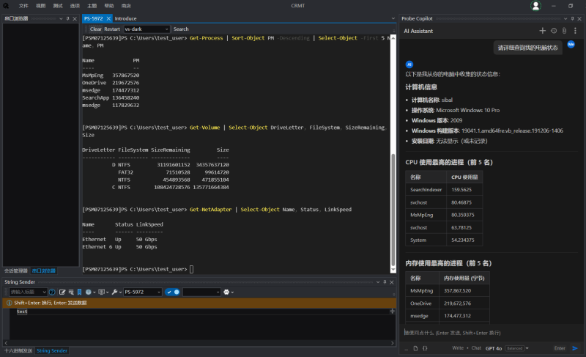The height and width of the screenshot is (357, 586).
Task: Open the String Sender panel options chevron
Action: tap(378, 282)
